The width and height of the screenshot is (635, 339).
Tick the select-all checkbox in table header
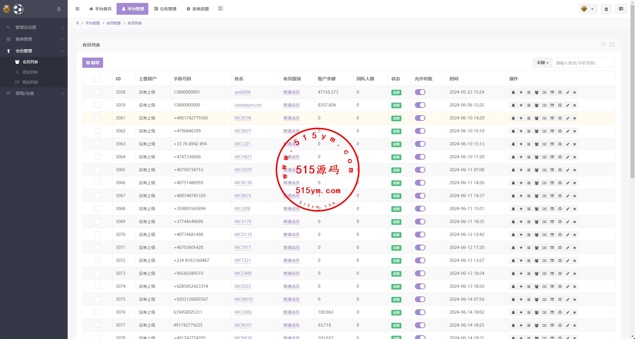pyautogui.click(x=97, y=79)
